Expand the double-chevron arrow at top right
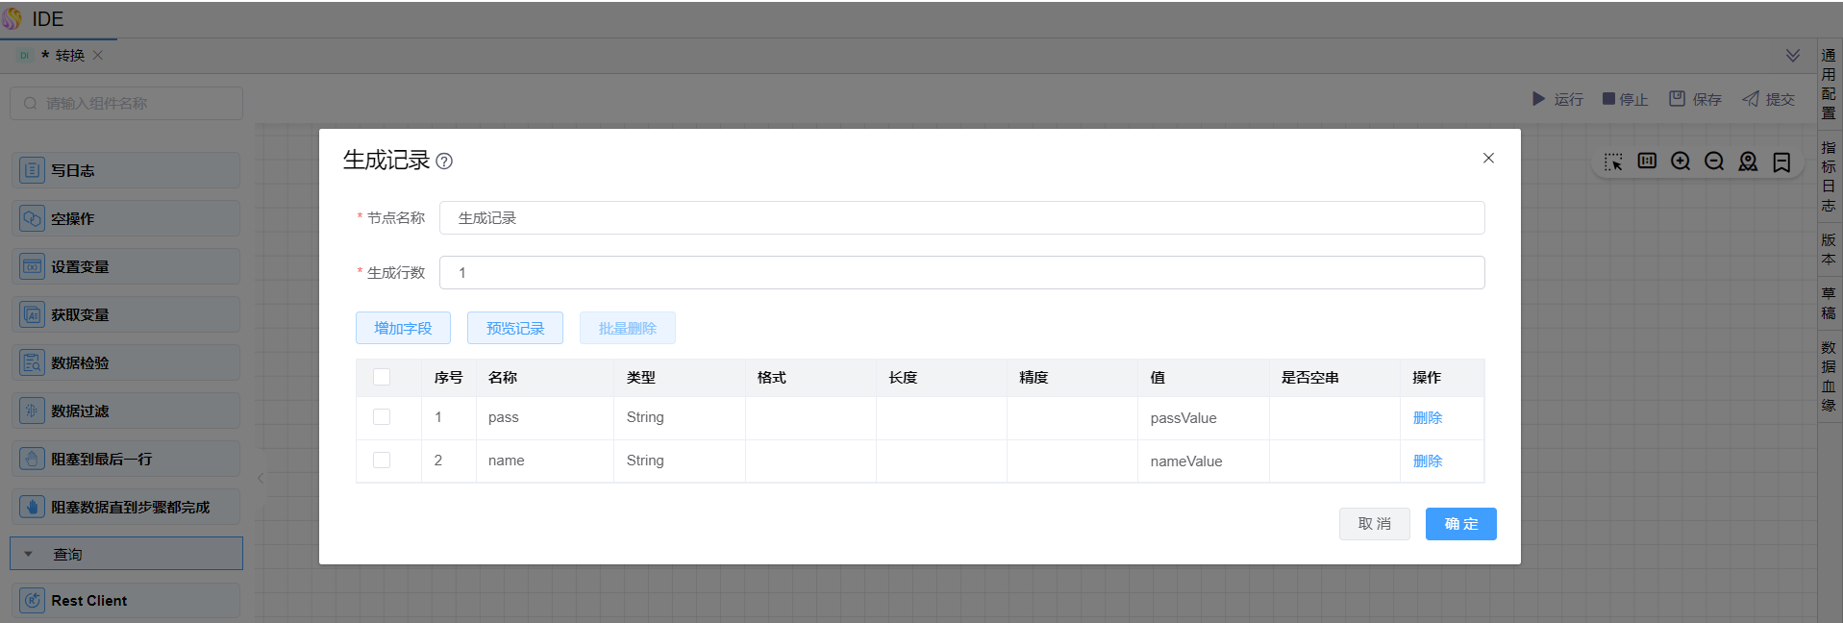The height and width of the screenshot is (623, 1843). (x=1792, y=56)
